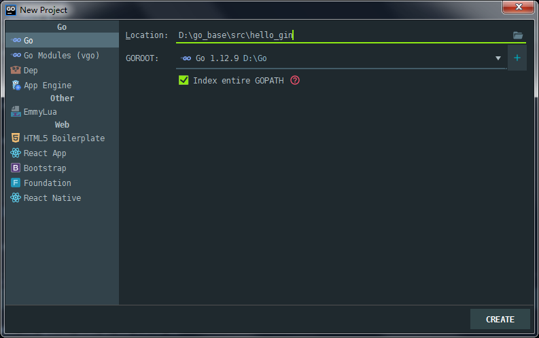Uncheck Index entire GOPATH checkbox
The image size is (539, 338).
click(x=184, y=80)
